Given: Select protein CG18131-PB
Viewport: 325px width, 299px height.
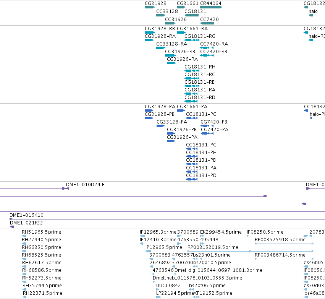Looking at the screenshot, I should [192, 164].
